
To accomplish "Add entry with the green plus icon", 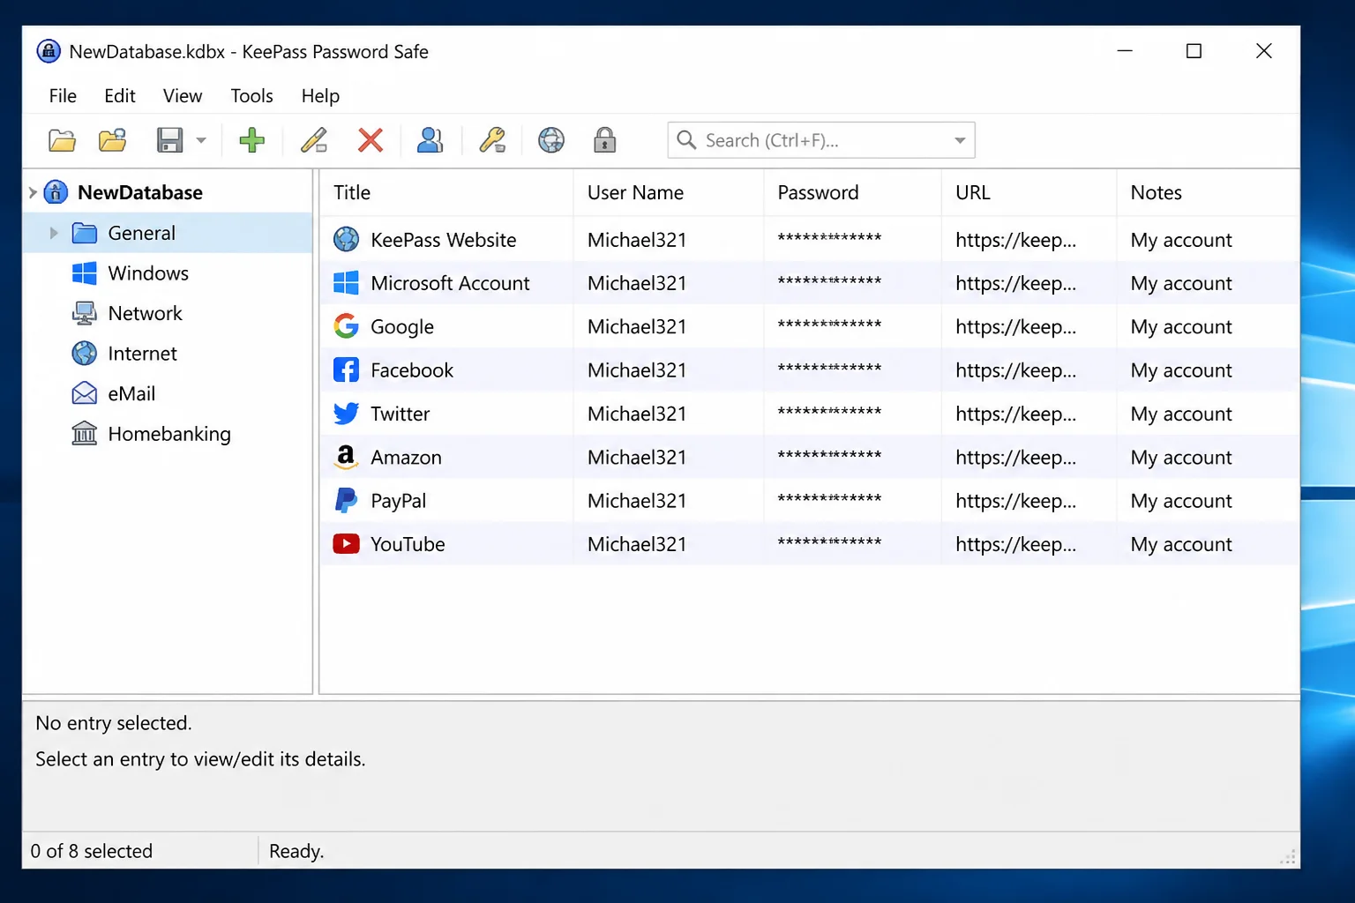I will coord(251,140).
